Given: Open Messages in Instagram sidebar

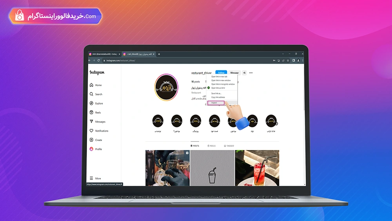Looking at the screenshot, I should [98, 121].
